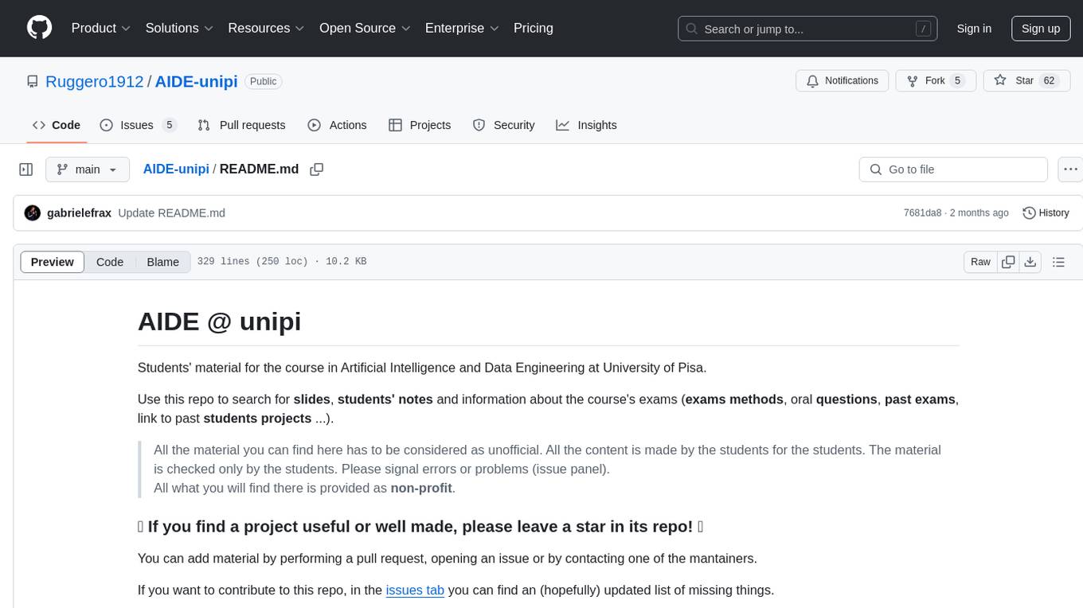Expand the Product menu

101,28
